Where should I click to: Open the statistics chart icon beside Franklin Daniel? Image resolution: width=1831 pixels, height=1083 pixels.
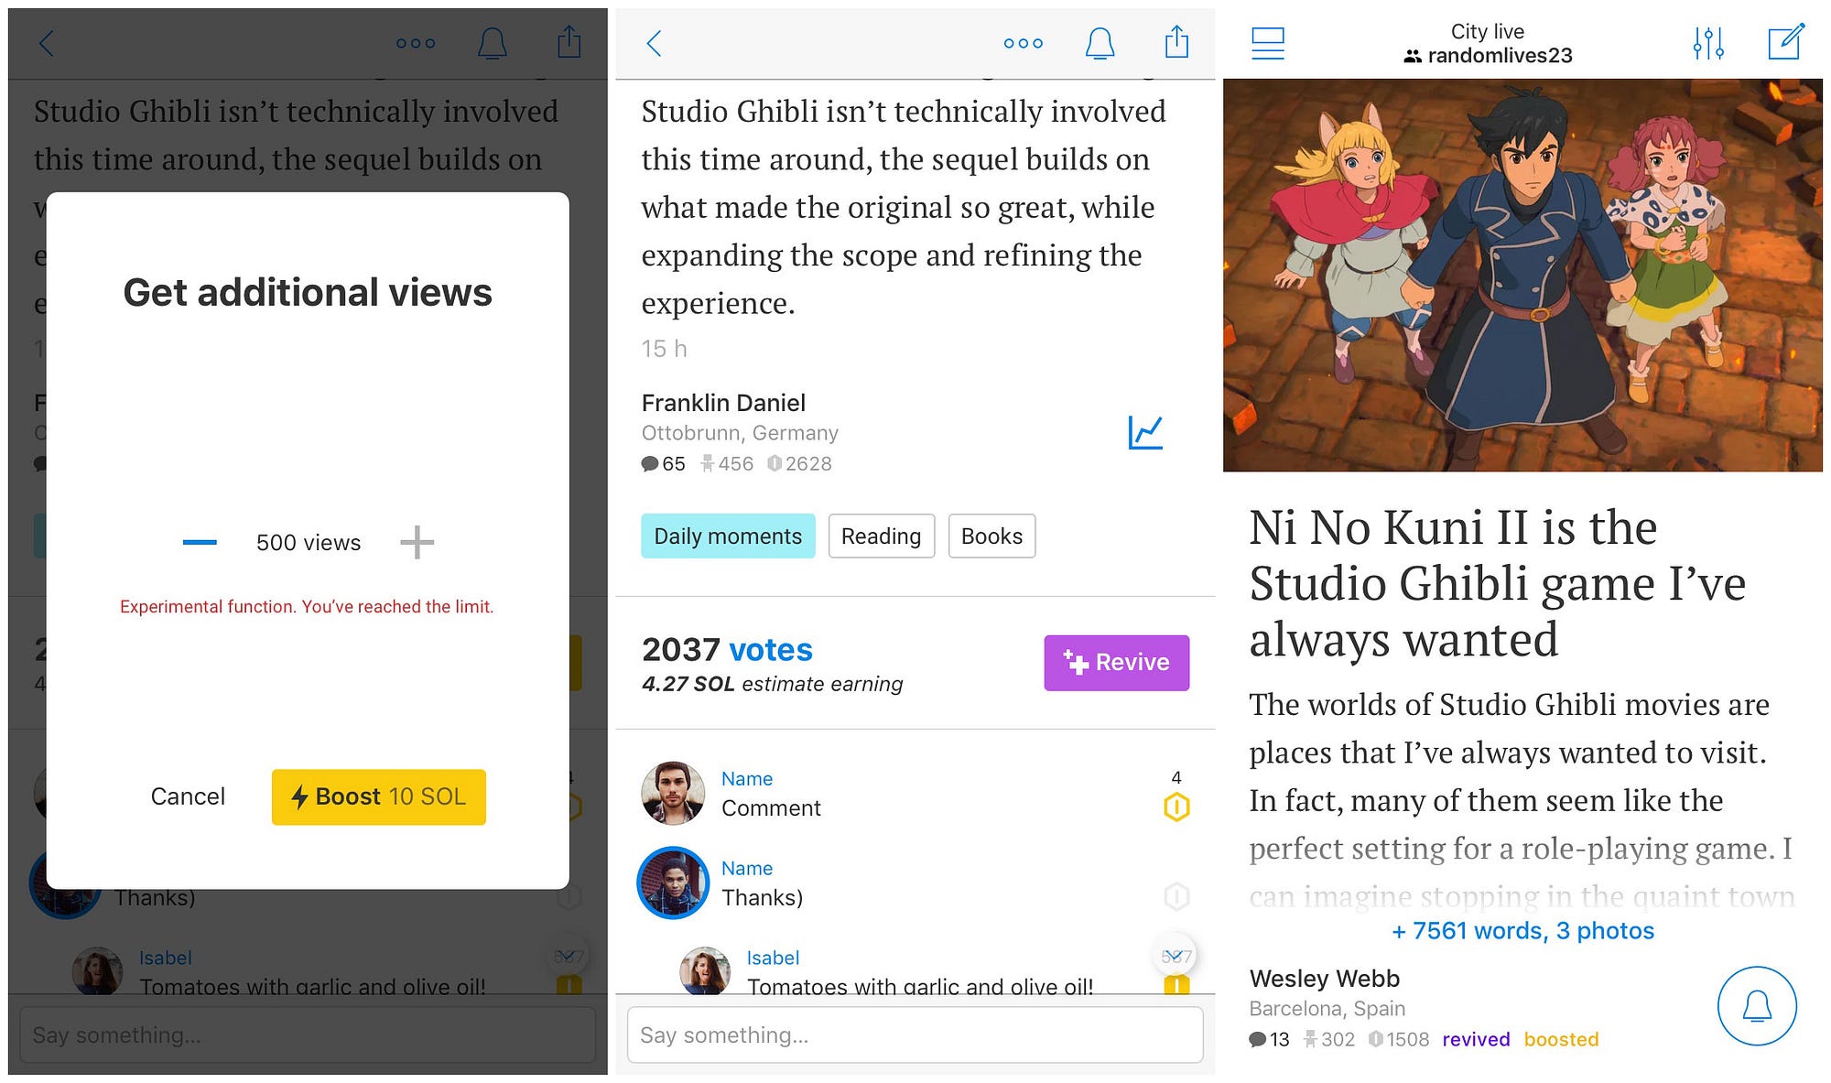click(1145, 432)
